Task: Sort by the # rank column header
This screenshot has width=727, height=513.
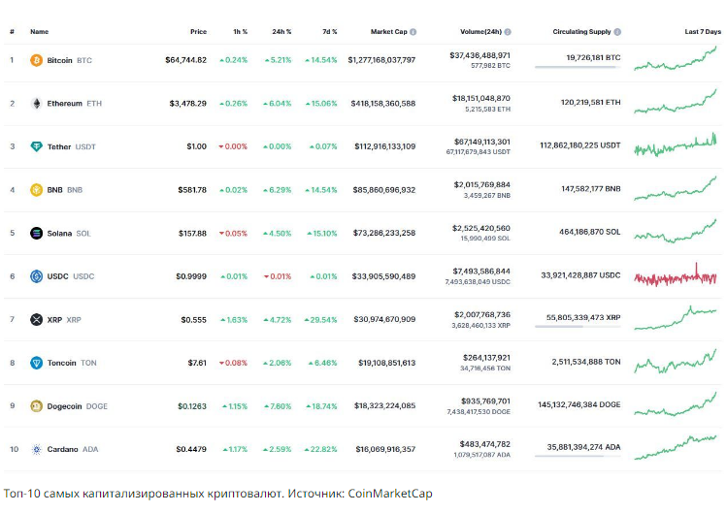Action: point(12,32)
